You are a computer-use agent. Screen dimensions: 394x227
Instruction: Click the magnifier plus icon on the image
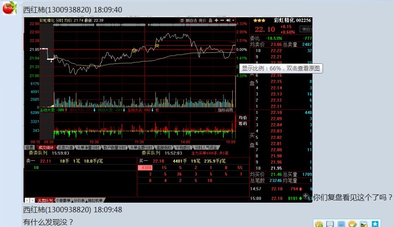click(306, 196)
